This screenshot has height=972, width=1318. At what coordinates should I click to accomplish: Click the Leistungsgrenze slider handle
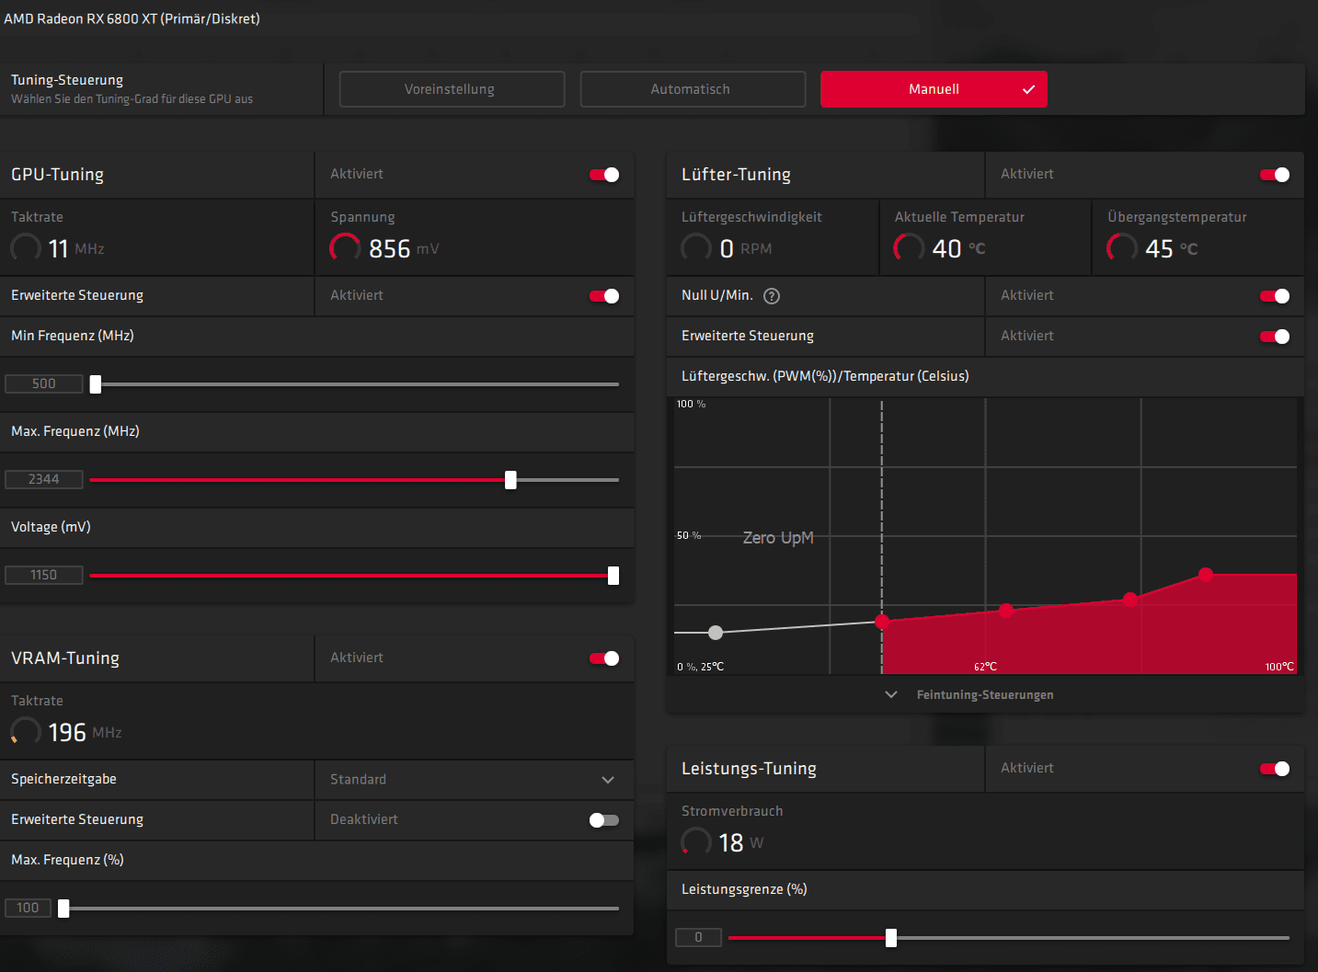coord(890,938)
